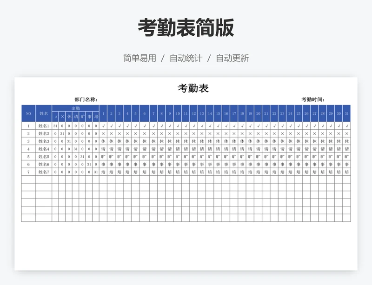This screenshot has width=372, height=285.
Task: Click the name cell 姓名5
Action: [x=44, y=157]
